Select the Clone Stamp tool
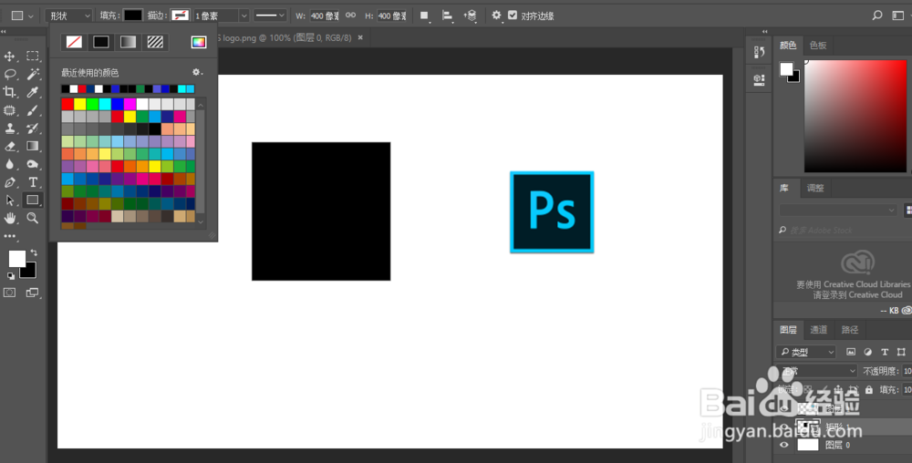 10,129
